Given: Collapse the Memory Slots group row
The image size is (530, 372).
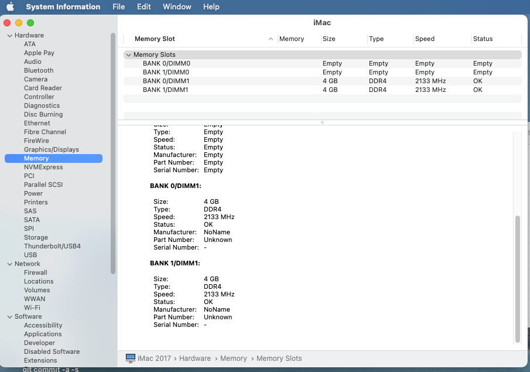Looking at the screenshot, I should pyautogui.click(x=128, y=55).
